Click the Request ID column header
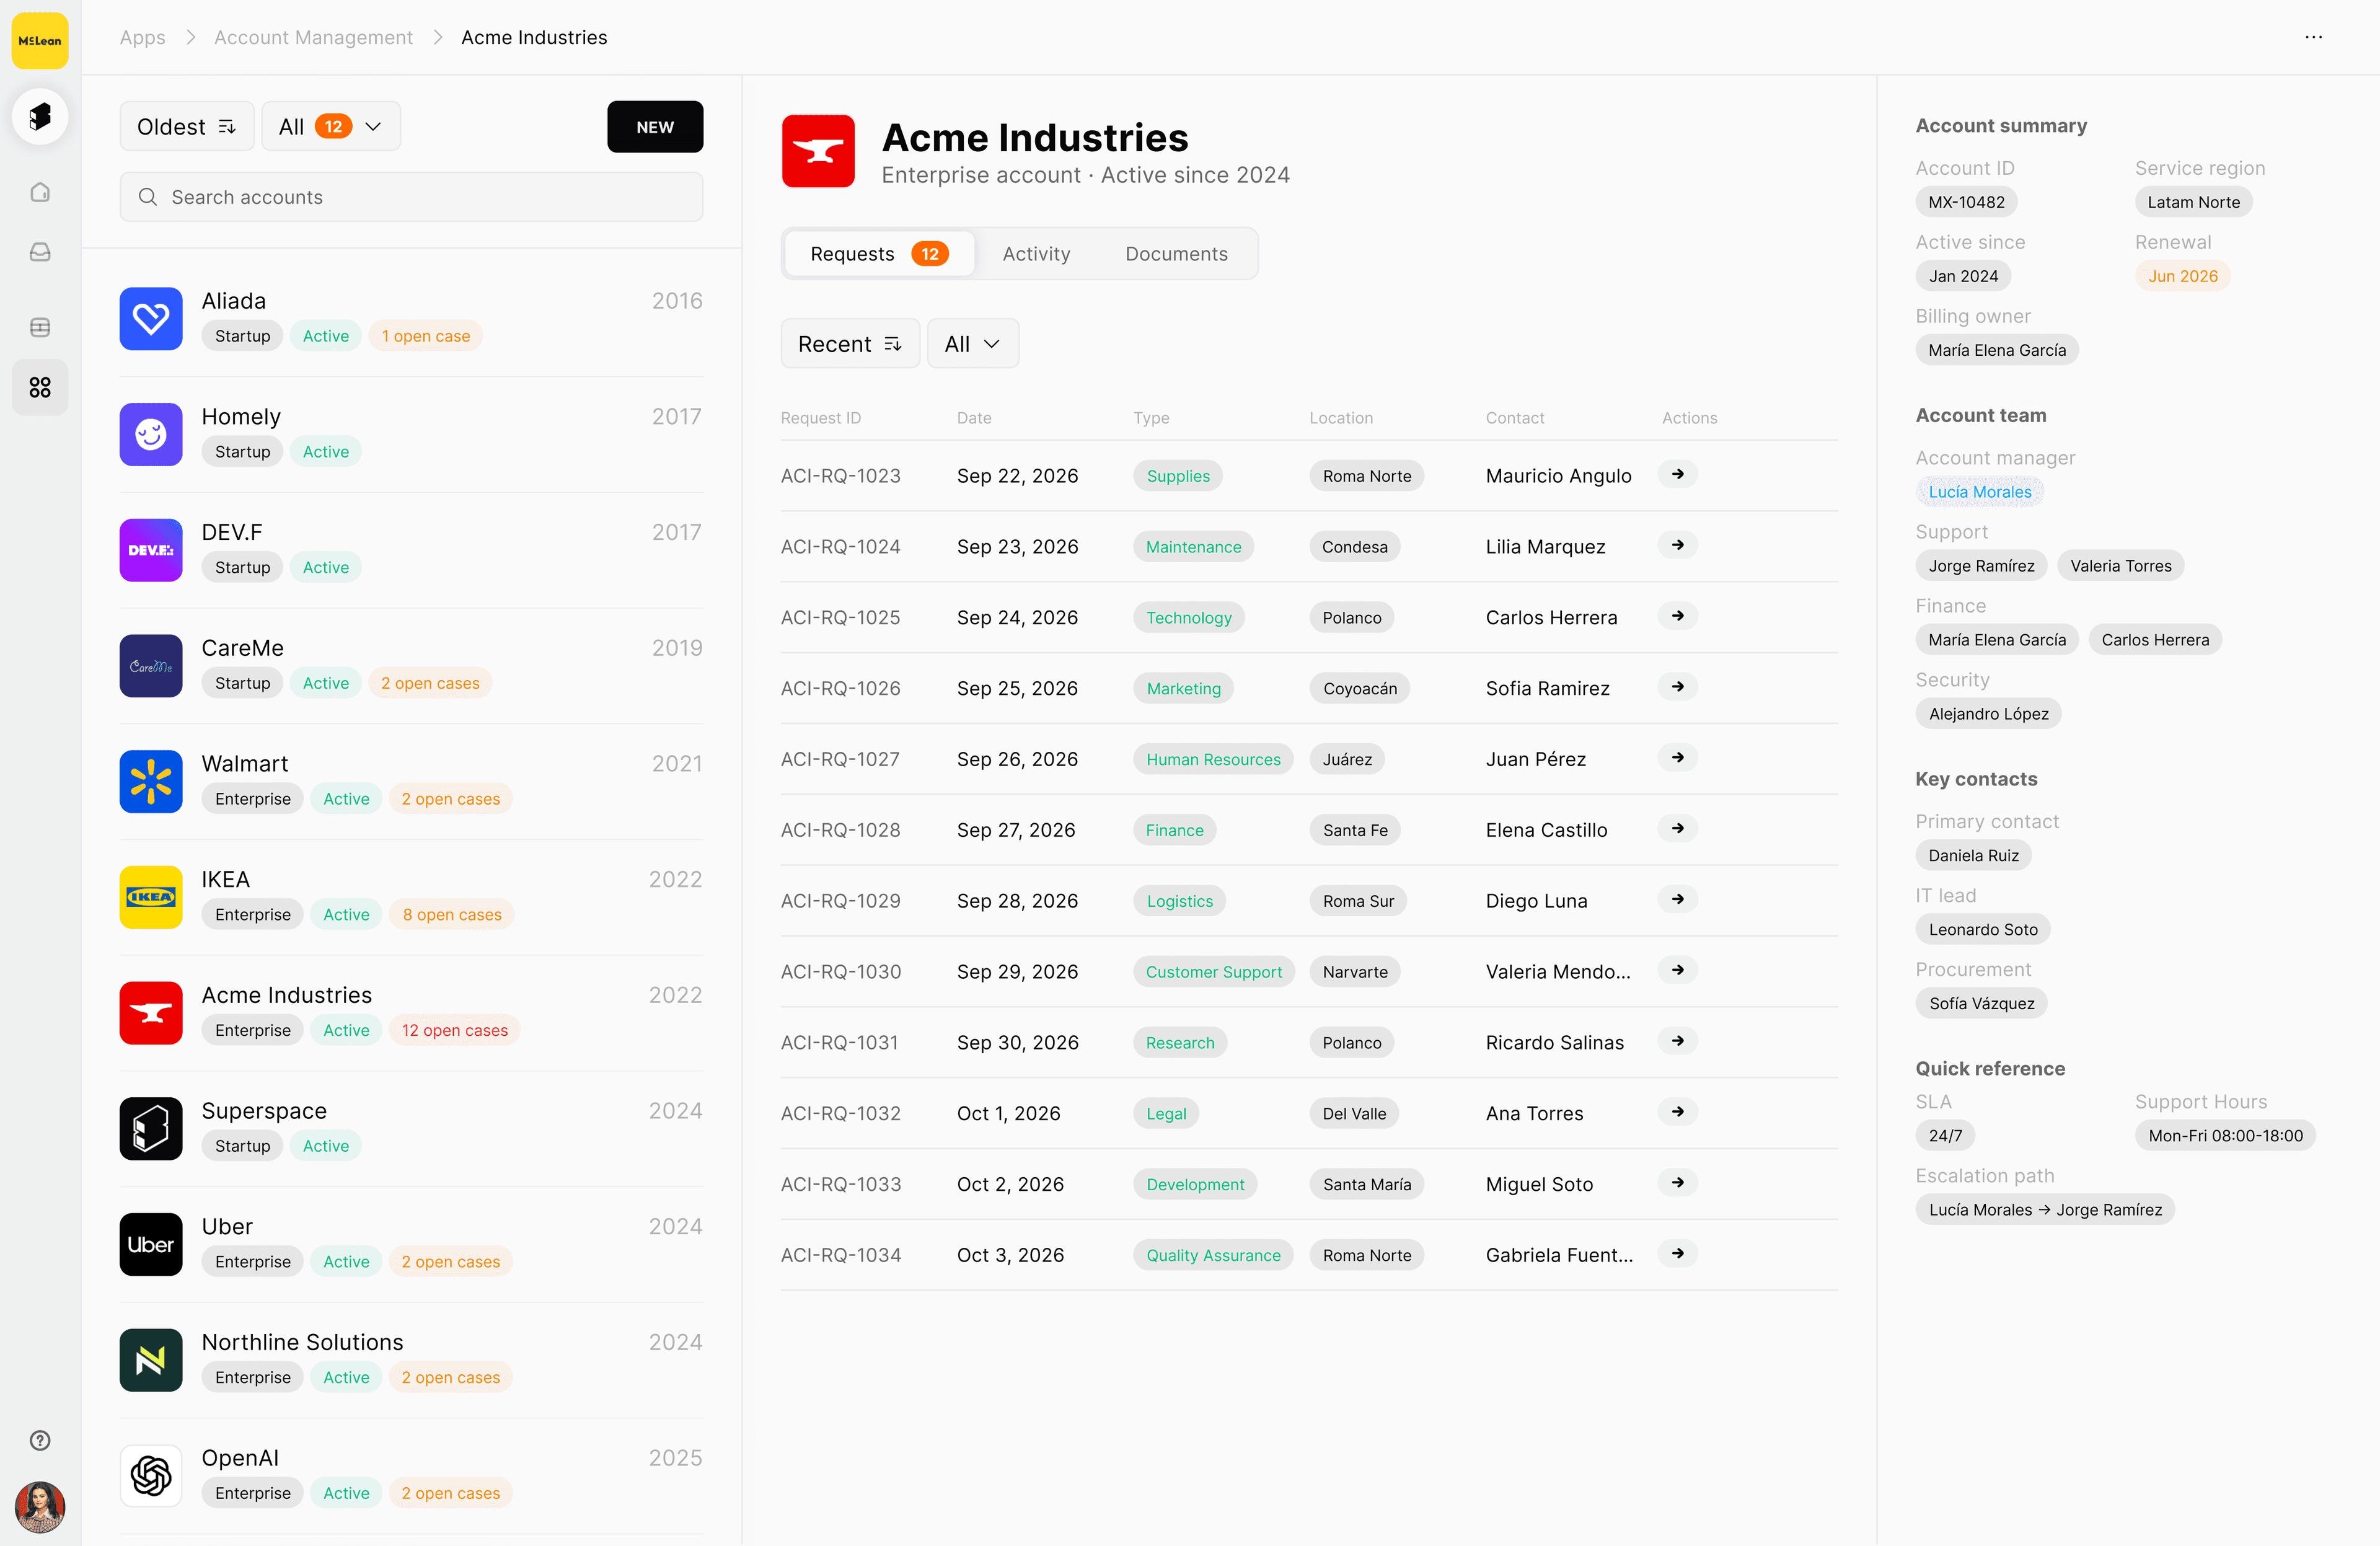 tap(820, 418)
